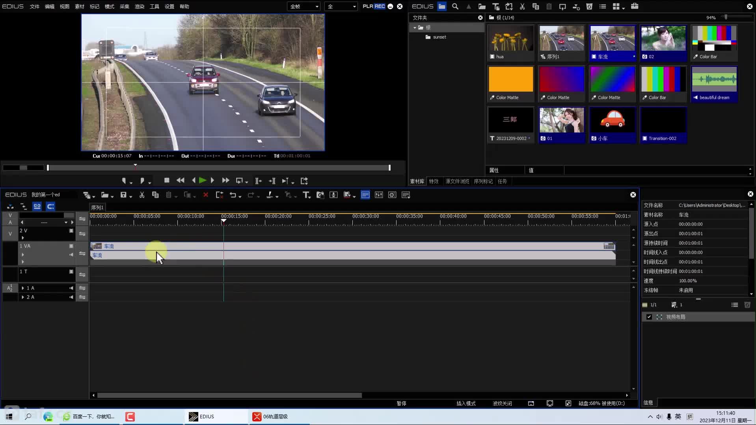This screenshot has width=756, height=425.
Task: Play the preview with the green button
Action: (x=203, y=180)
